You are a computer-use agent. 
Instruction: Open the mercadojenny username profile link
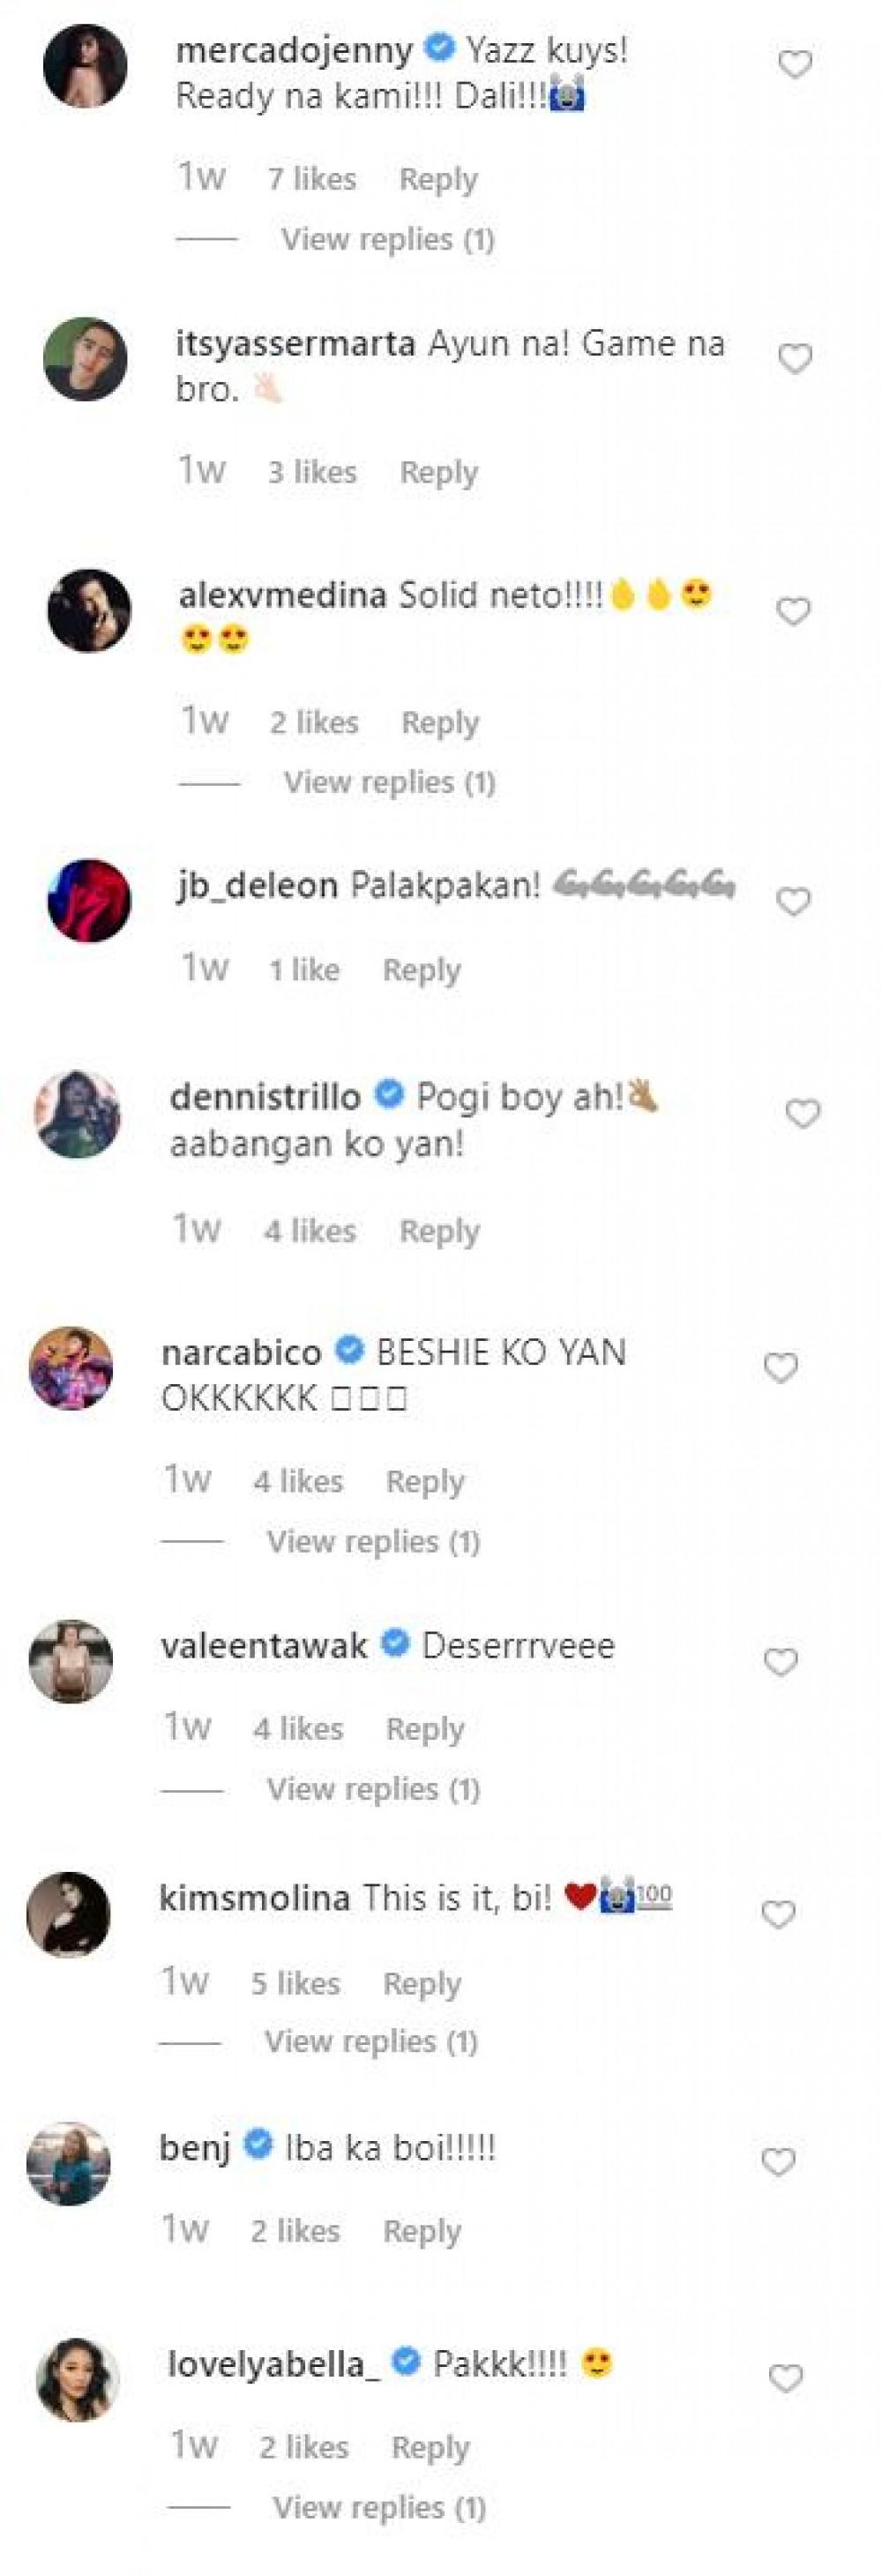click(293, 50)
